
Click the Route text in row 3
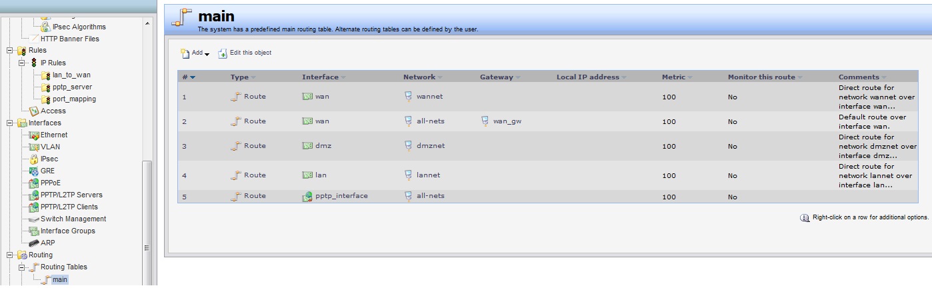(255, 146)
